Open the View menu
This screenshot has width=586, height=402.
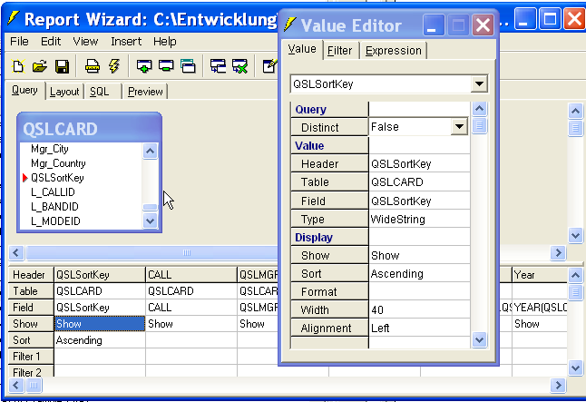pos(85,41)
